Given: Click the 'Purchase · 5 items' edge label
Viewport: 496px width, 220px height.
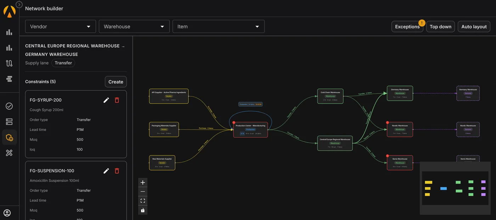Looking at the screenshot, I should tap(206, 128).
